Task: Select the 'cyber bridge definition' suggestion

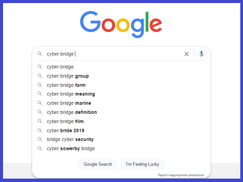Action: (120, 112)
